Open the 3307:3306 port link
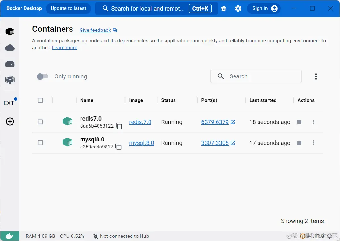This screenshot has width=340, height=241. [x=215, y=143]
